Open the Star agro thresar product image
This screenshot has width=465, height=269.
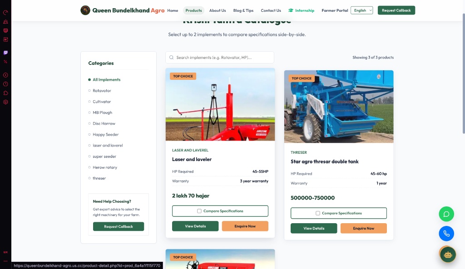(339, 107)
